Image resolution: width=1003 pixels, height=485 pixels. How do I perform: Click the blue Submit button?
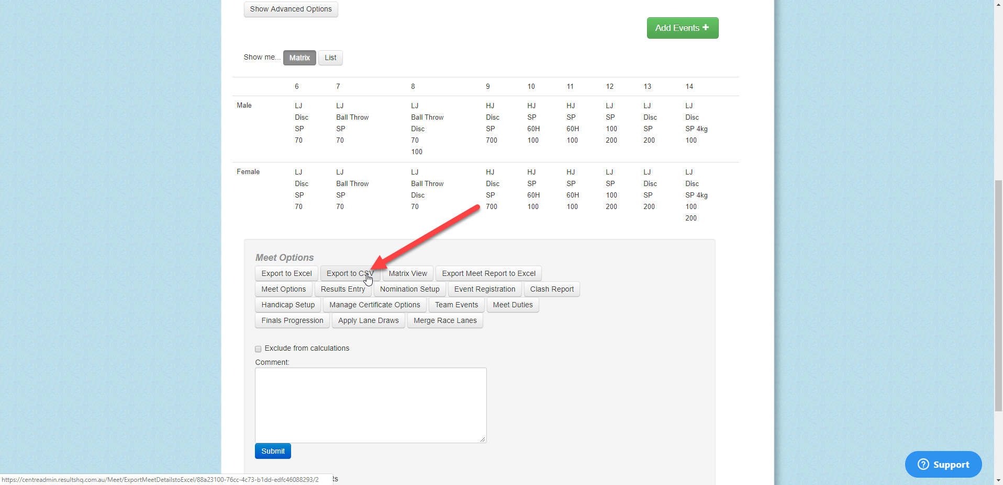point(273,451)
